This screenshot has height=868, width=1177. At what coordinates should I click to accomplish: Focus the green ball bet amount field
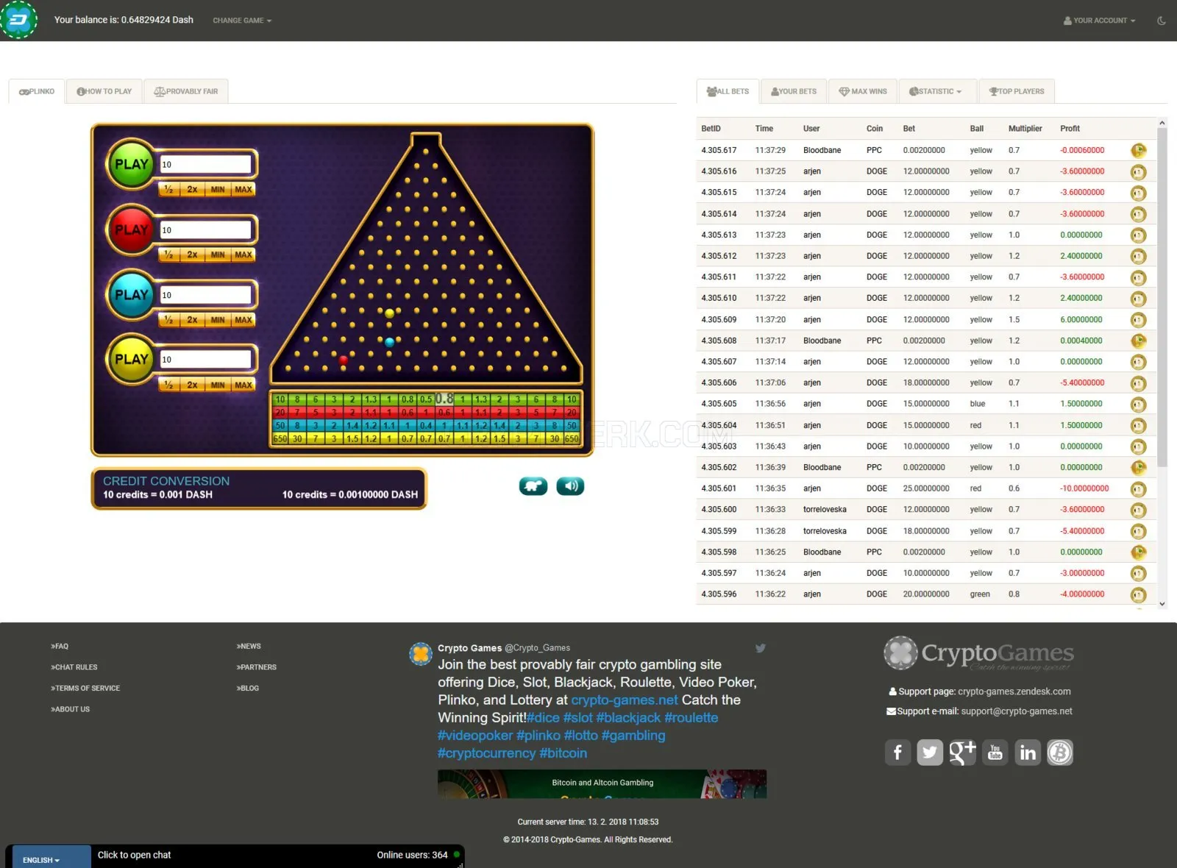click(x=206, y=164)
